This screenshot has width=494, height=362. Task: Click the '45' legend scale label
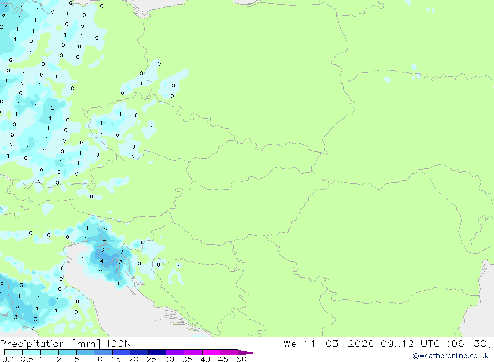(x=223, y=359)
